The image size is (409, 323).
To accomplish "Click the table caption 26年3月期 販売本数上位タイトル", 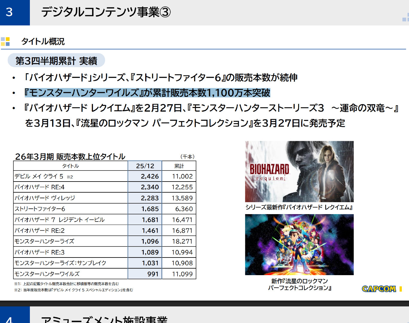I will 70,156.
